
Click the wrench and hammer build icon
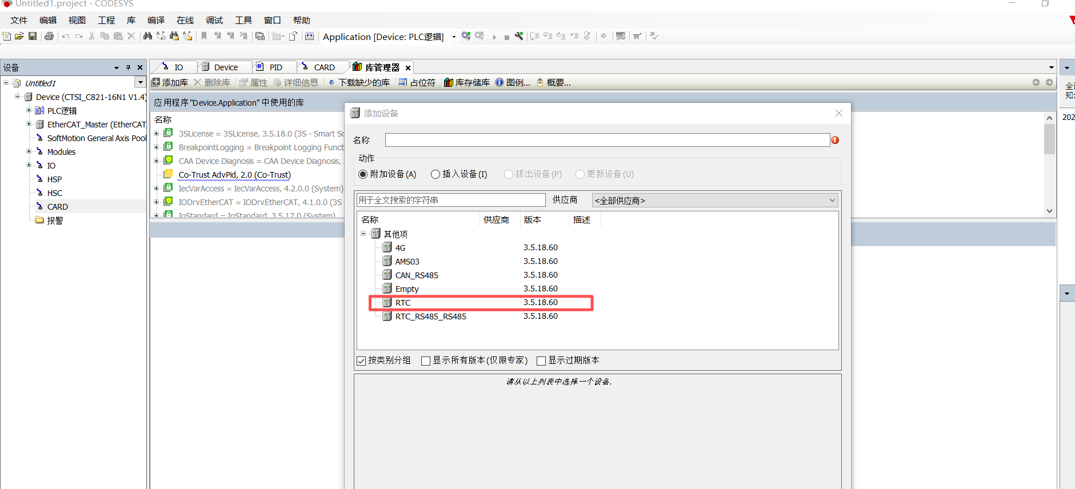coord(519,36)
